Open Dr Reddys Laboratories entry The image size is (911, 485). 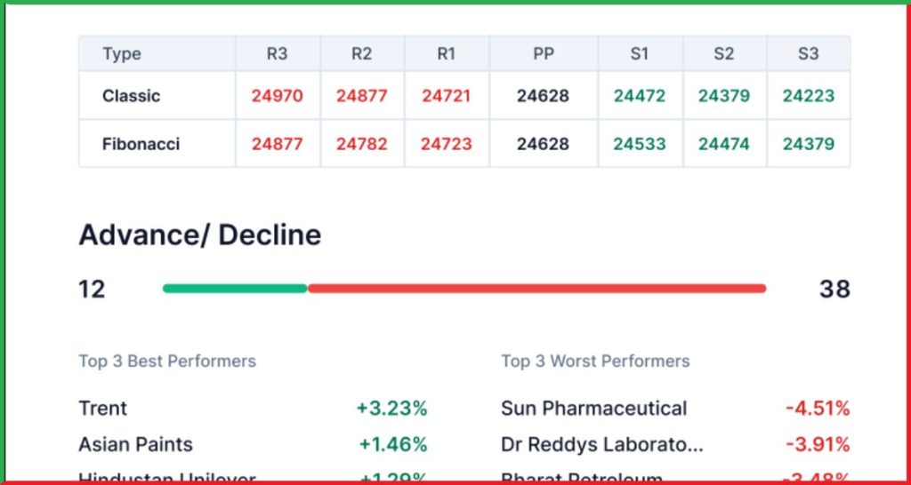(602, 444)
